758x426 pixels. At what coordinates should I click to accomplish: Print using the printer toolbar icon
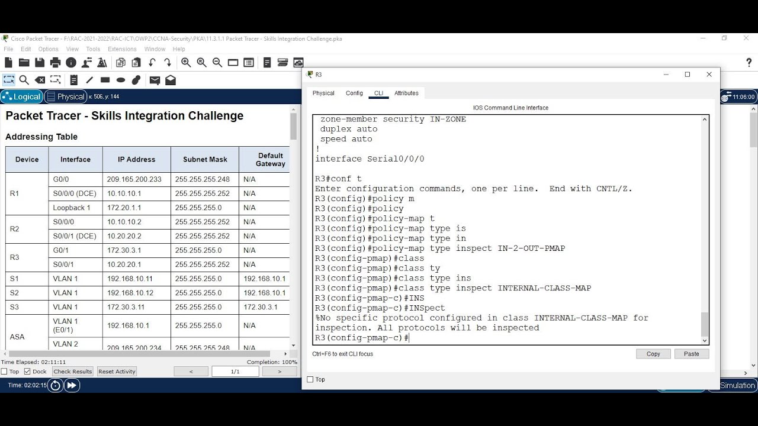[56, 63]
